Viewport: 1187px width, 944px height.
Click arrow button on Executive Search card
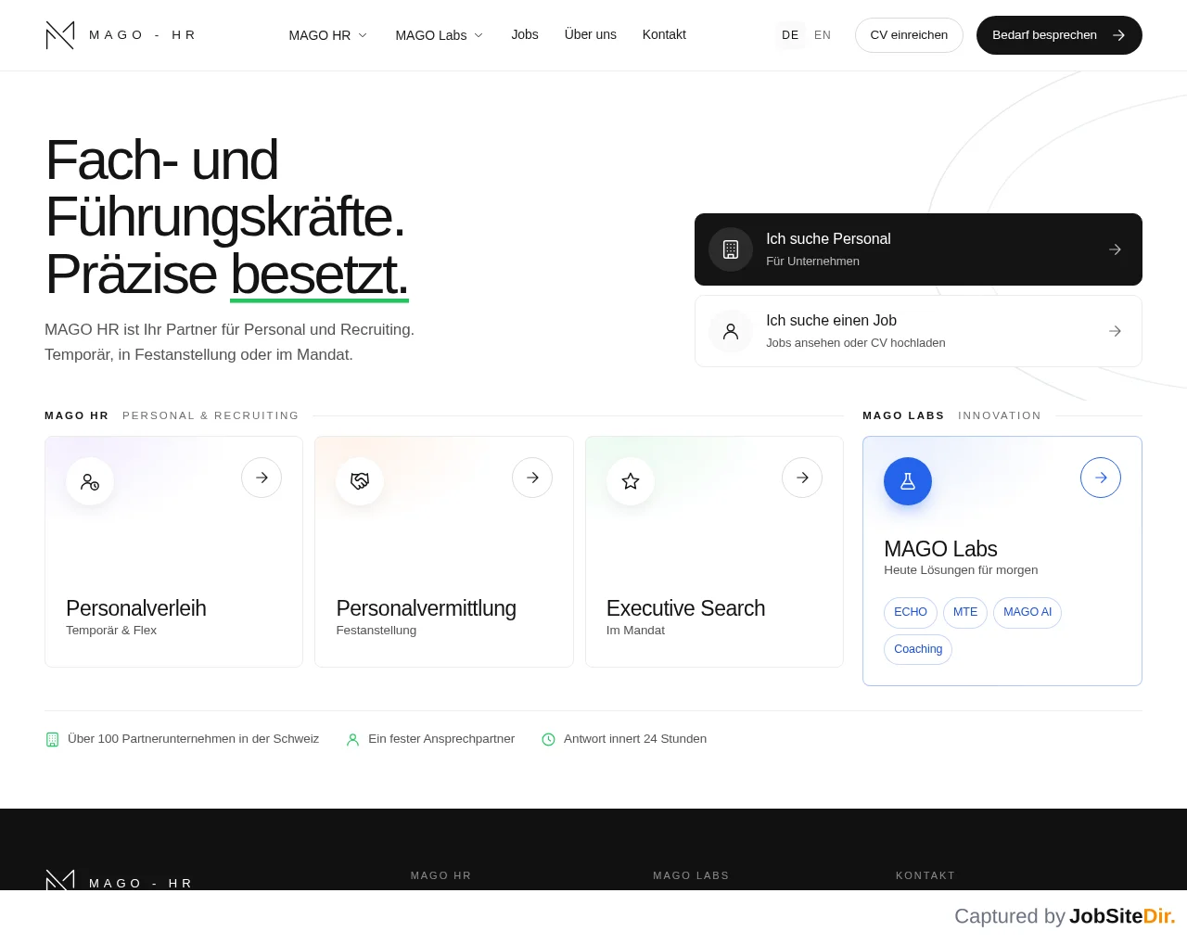tap(802, 478)
